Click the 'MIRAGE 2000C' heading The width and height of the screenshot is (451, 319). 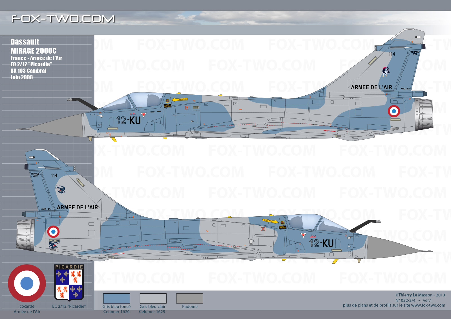[34, 51]
